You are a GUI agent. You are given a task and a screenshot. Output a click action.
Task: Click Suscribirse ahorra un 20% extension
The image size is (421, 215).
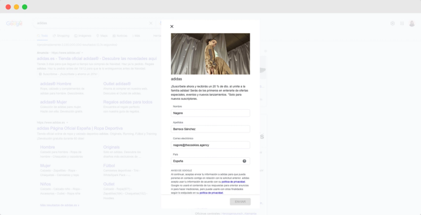[68, 74]
